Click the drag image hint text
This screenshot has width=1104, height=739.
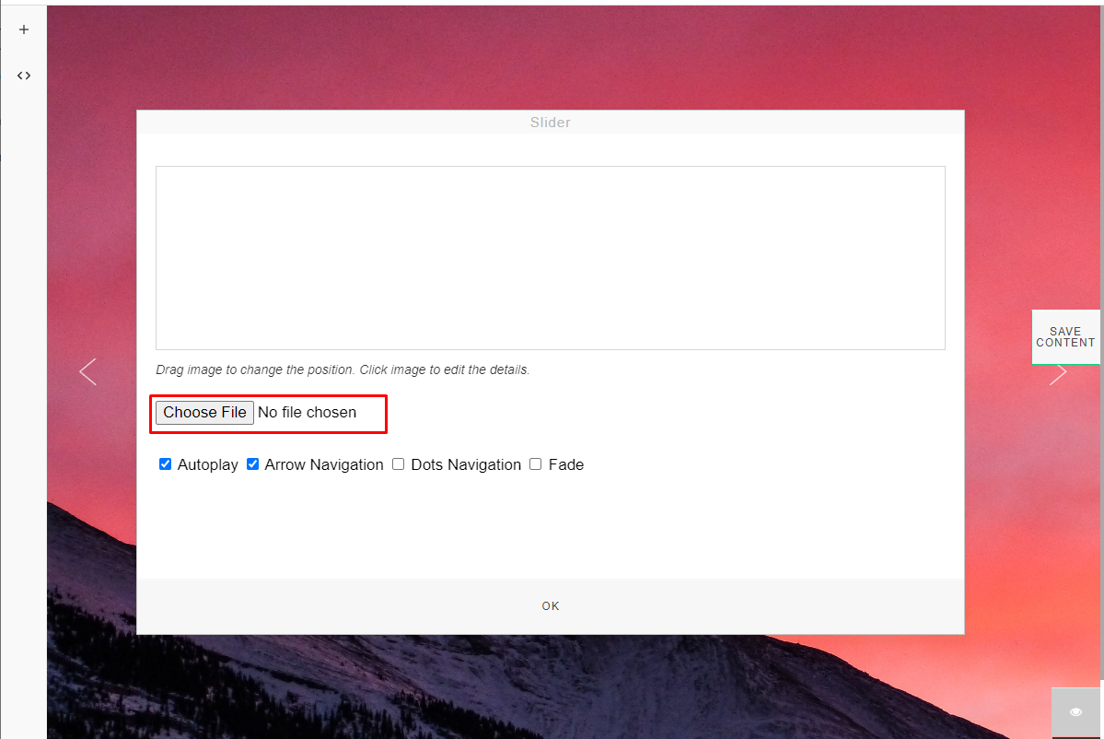click(343, 369)
